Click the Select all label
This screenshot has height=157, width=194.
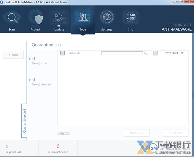(x=74, y=53)
